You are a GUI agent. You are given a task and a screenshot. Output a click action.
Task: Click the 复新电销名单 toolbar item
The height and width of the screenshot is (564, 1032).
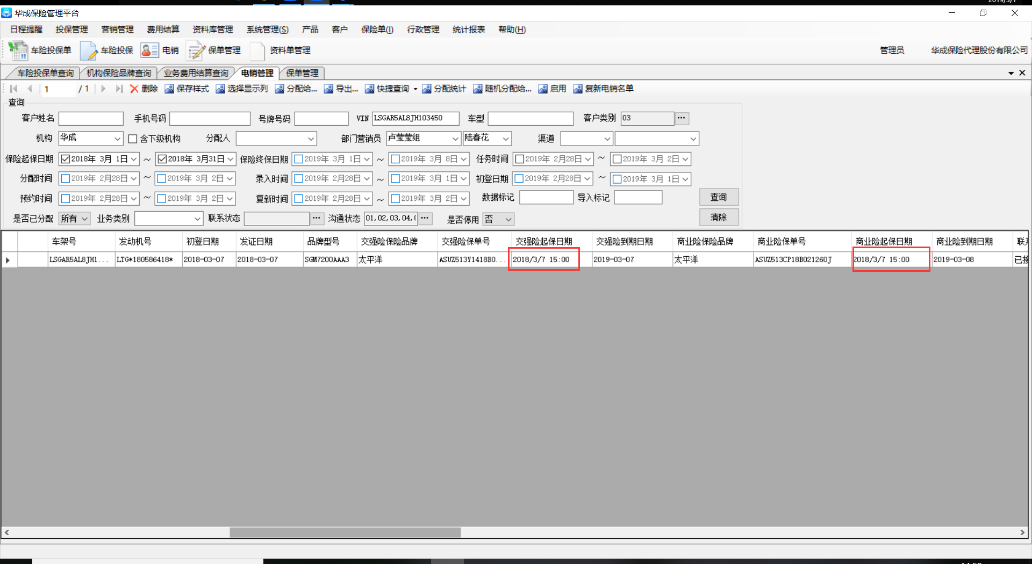tap(604, 89)
